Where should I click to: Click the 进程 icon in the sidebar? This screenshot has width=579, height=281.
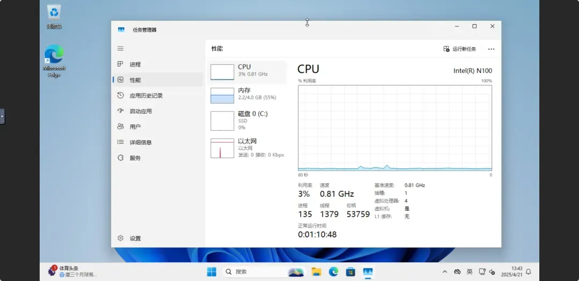[121, 64]
